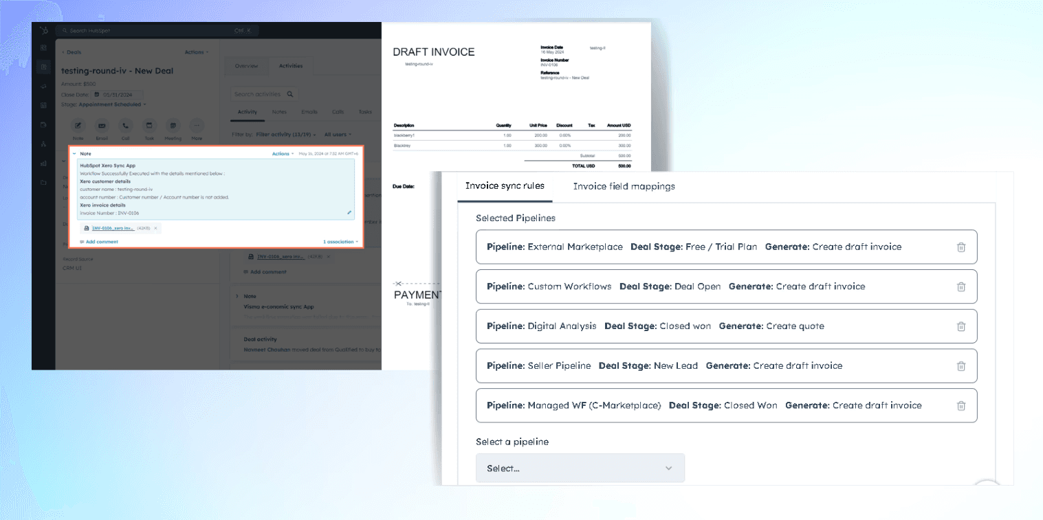Click the blackberry1 invoice line description

[404, 135]
